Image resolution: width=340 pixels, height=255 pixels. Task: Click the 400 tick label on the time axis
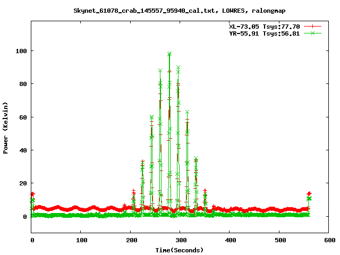229,240
